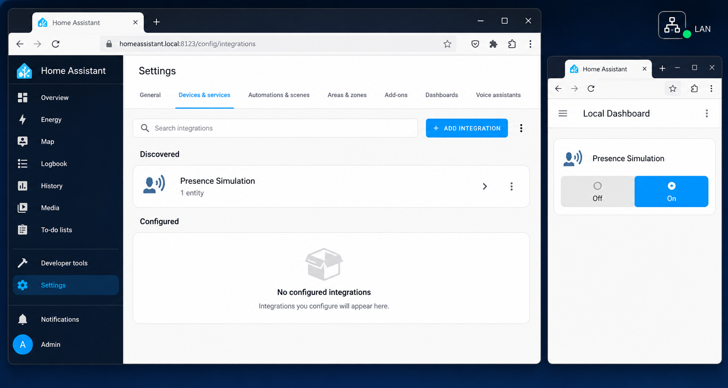The width and height of the screenshot is (728, 388).
Task: Open overflow menu next to Add Integration
Action: pos(521,128)
